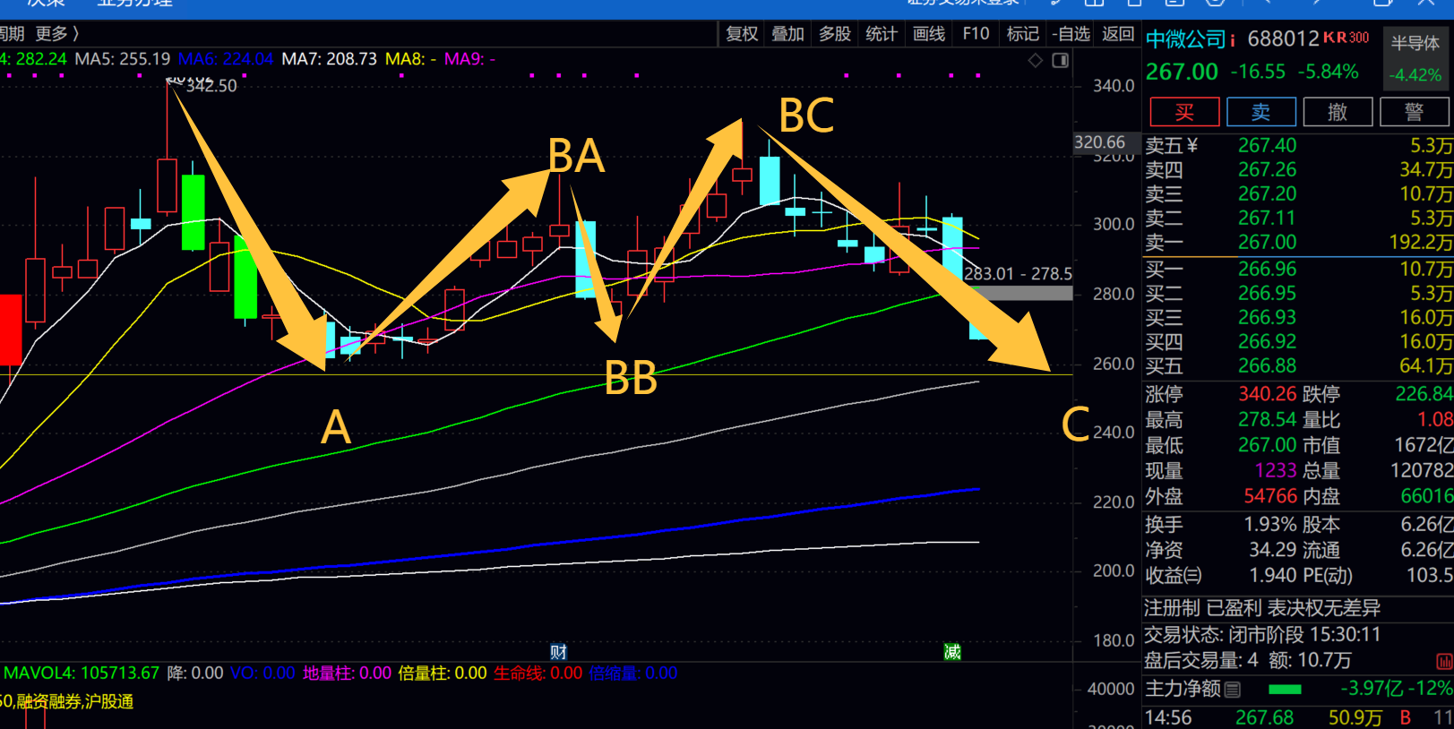Click the red info icon beside 中微公司
The image size is (1454, 729).
click(1233, 40)
